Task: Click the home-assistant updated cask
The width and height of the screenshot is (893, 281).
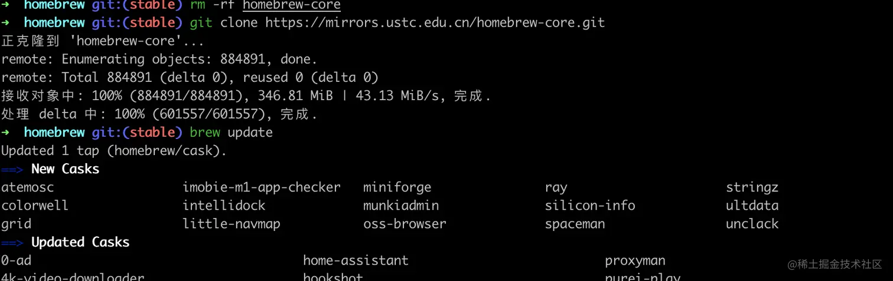Action: (x=356, y=260)
